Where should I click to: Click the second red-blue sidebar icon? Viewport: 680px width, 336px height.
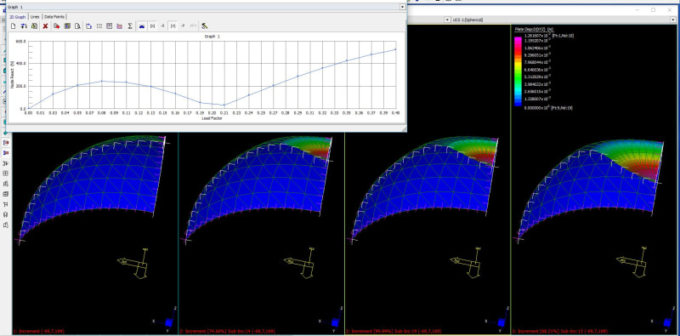6,153
